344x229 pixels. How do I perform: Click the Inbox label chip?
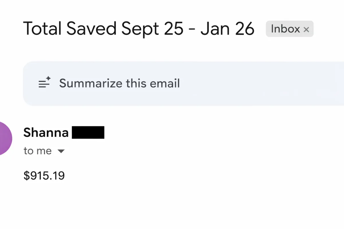(x=290, y=29)
